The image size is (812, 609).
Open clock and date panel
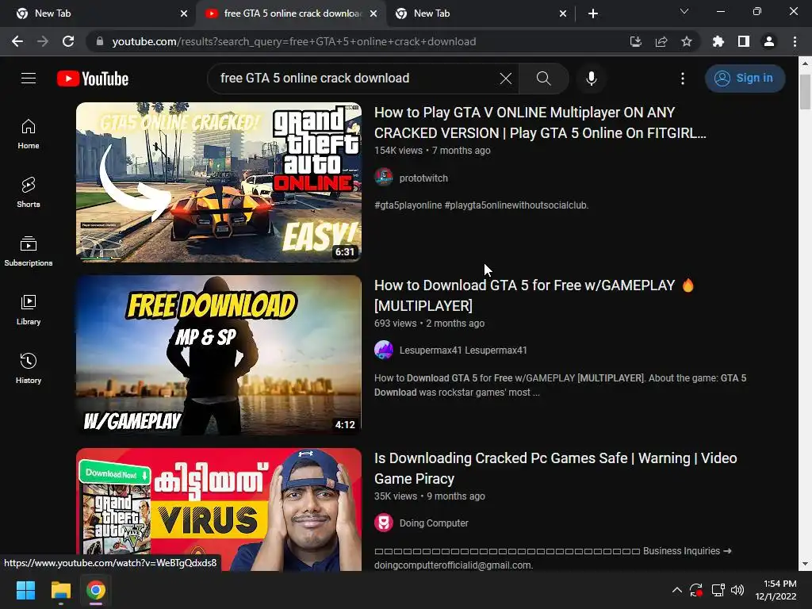click(776, 590)
